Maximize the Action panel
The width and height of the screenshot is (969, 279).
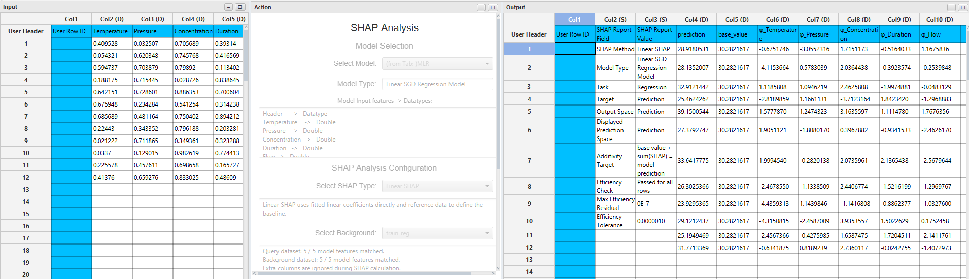pos(493,7)
